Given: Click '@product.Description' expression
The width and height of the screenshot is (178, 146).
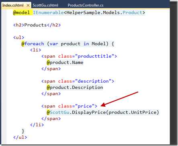Looking at the screenshot, I should pyautogui.click(x=75, y=87).
